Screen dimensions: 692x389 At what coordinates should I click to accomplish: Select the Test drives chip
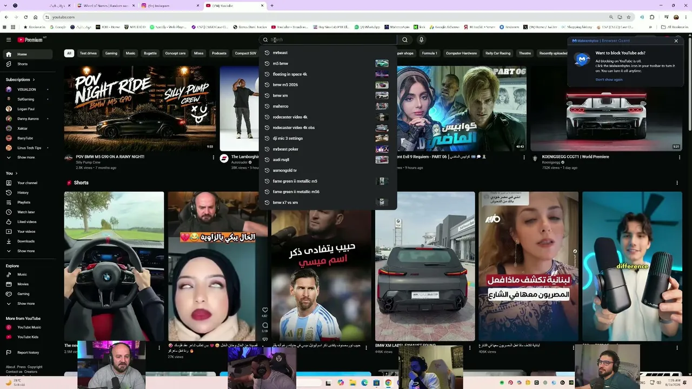(x=88, y=53)
